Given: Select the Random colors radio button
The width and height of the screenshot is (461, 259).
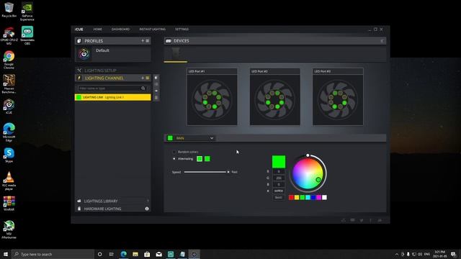Looking at the screenshot, I should tap(174, 152).
